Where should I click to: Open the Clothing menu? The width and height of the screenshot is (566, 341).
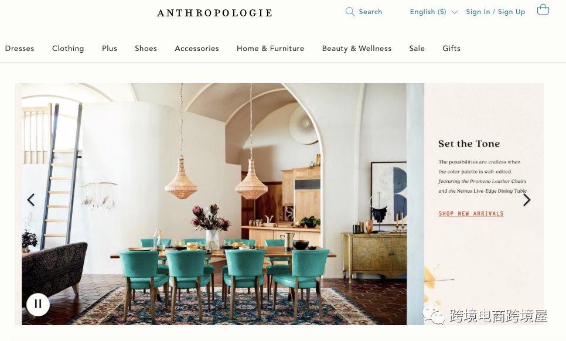68,49
